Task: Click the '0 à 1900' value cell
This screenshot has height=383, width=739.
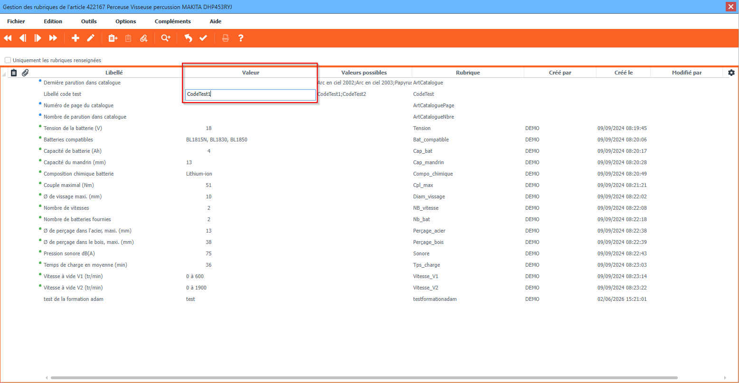Action: point(196,288)
